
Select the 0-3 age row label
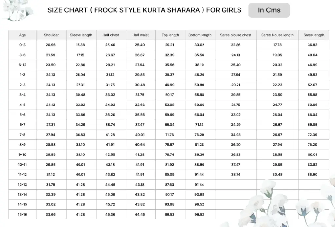coord(23,45)
